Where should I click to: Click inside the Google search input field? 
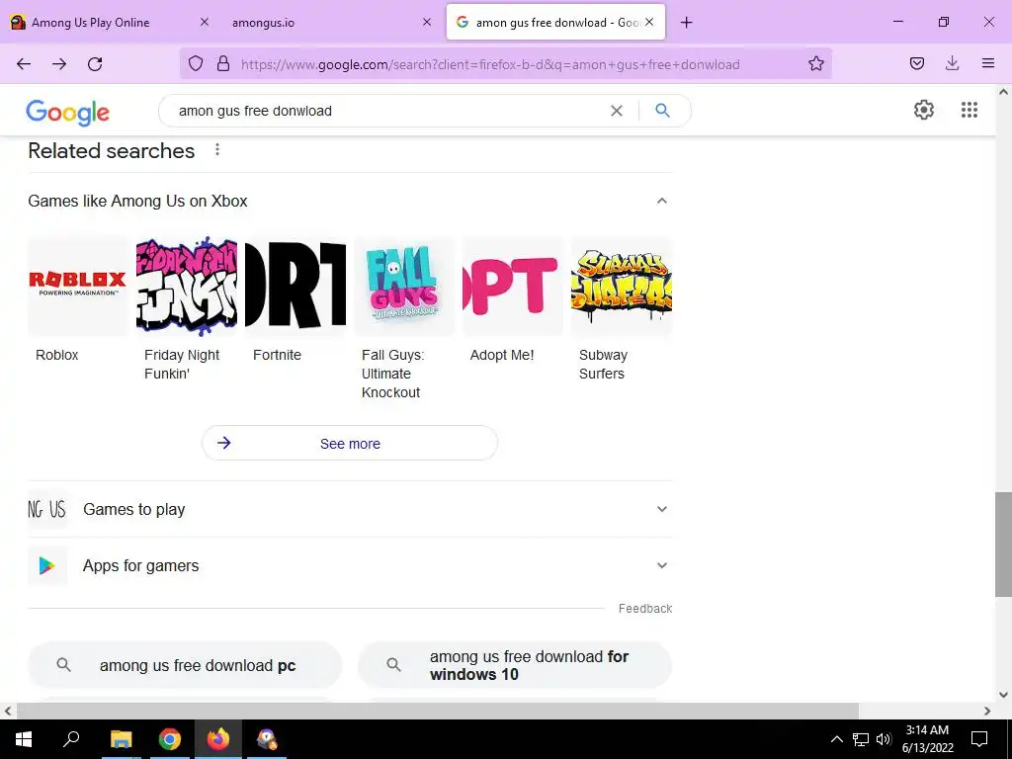[387, 111]
